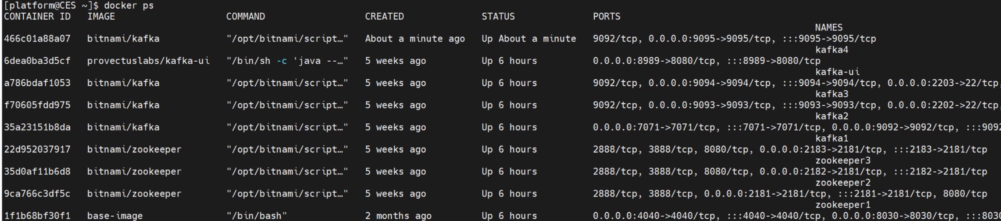Click bitnami/kafka image in 466c01a88a07 row
The width and height of the screenshot is (1001, 221).
(x=123, y=39)
